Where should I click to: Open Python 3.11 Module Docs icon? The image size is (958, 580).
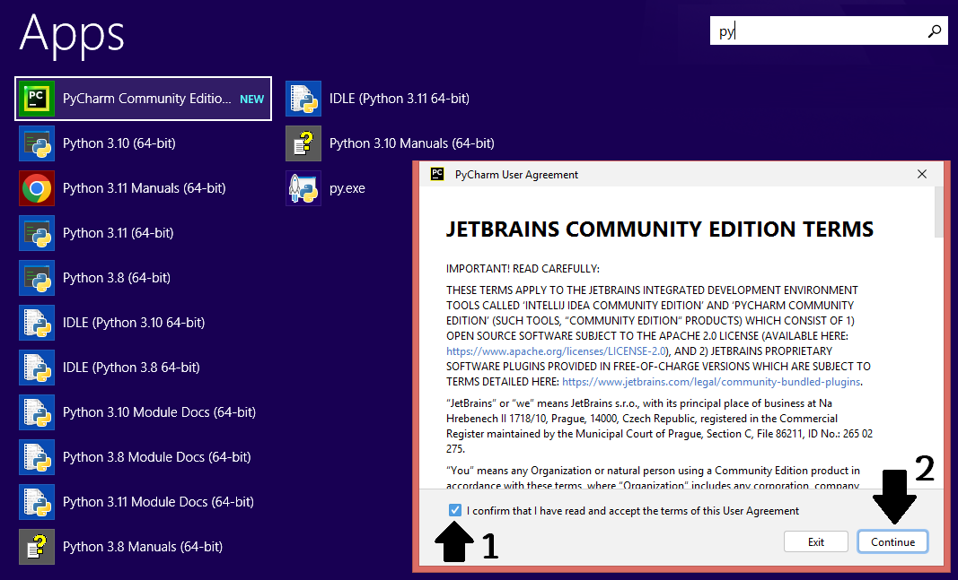37,502
